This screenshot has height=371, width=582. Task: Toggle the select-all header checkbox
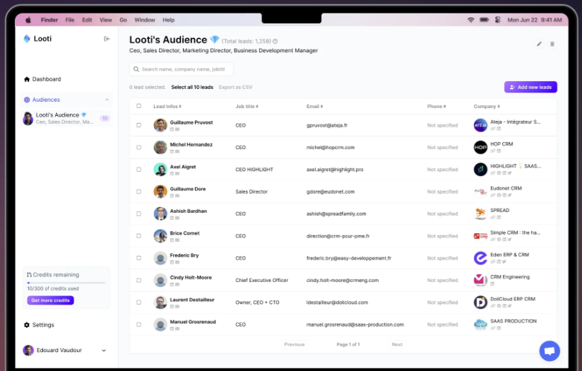click(139, 107)
